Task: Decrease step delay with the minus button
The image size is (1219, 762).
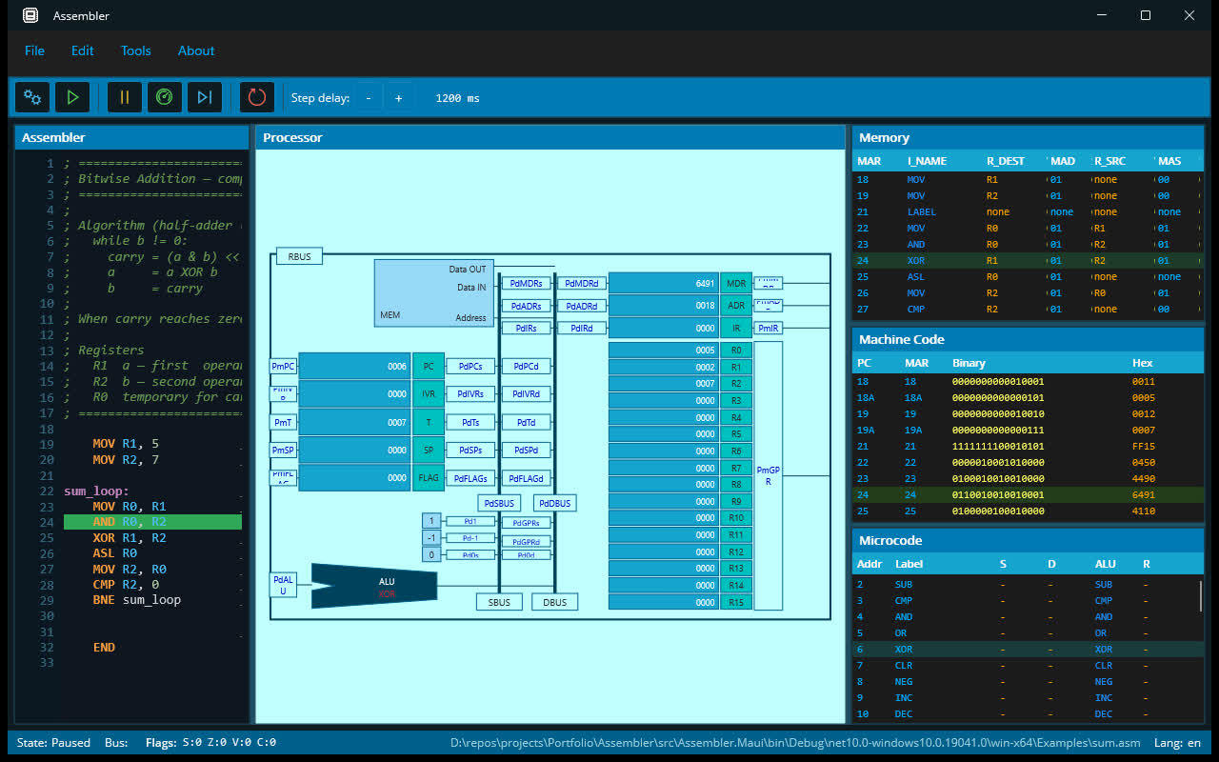Action: [369, 98]
